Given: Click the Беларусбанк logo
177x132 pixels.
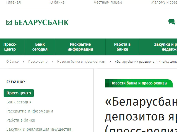Looking at the screenshot, I should coord(37,23).
